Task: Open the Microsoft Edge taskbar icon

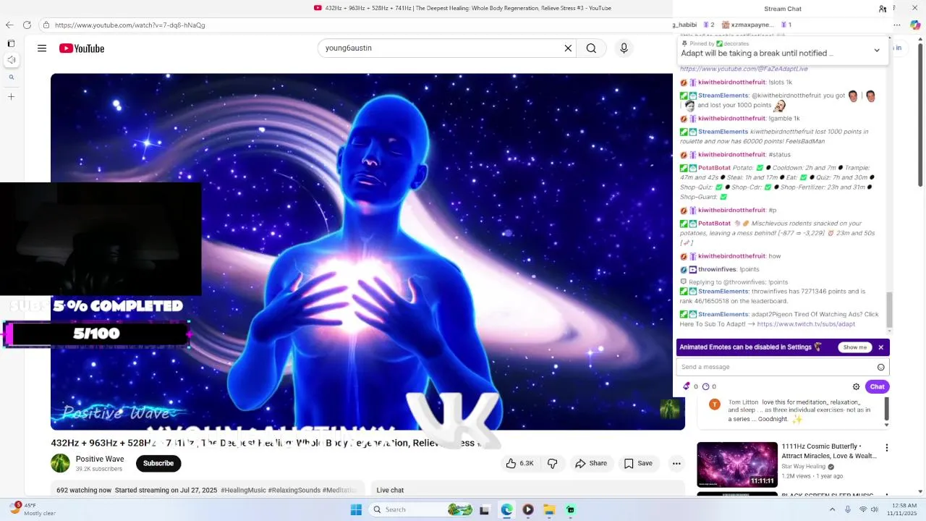Action: pyautogui.click(x=506, y=509)
